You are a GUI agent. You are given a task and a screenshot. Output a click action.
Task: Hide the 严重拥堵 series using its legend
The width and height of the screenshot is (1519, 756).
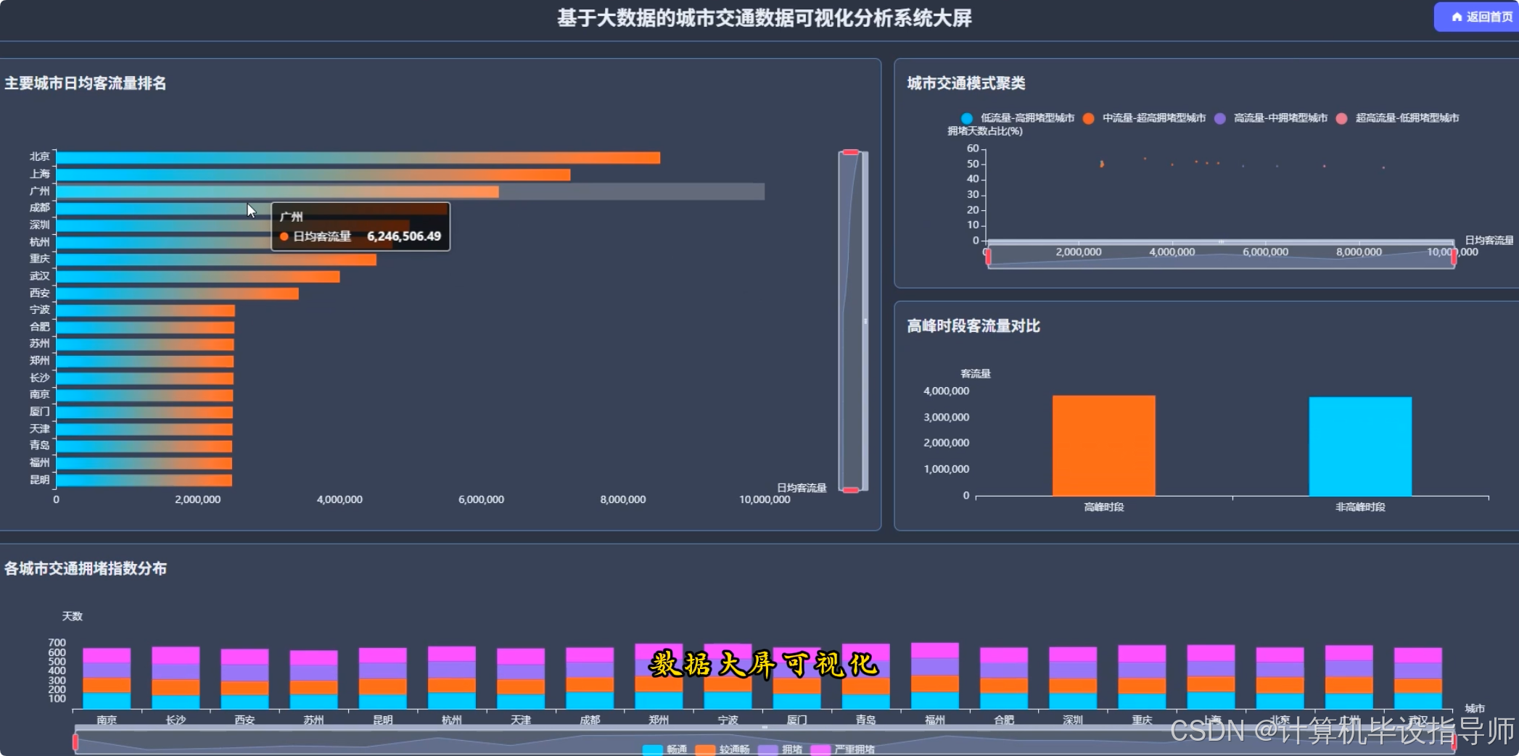[x=856, y=749]
